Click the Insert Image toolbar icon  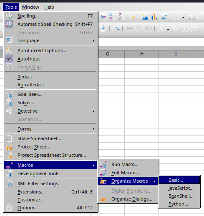145,17
